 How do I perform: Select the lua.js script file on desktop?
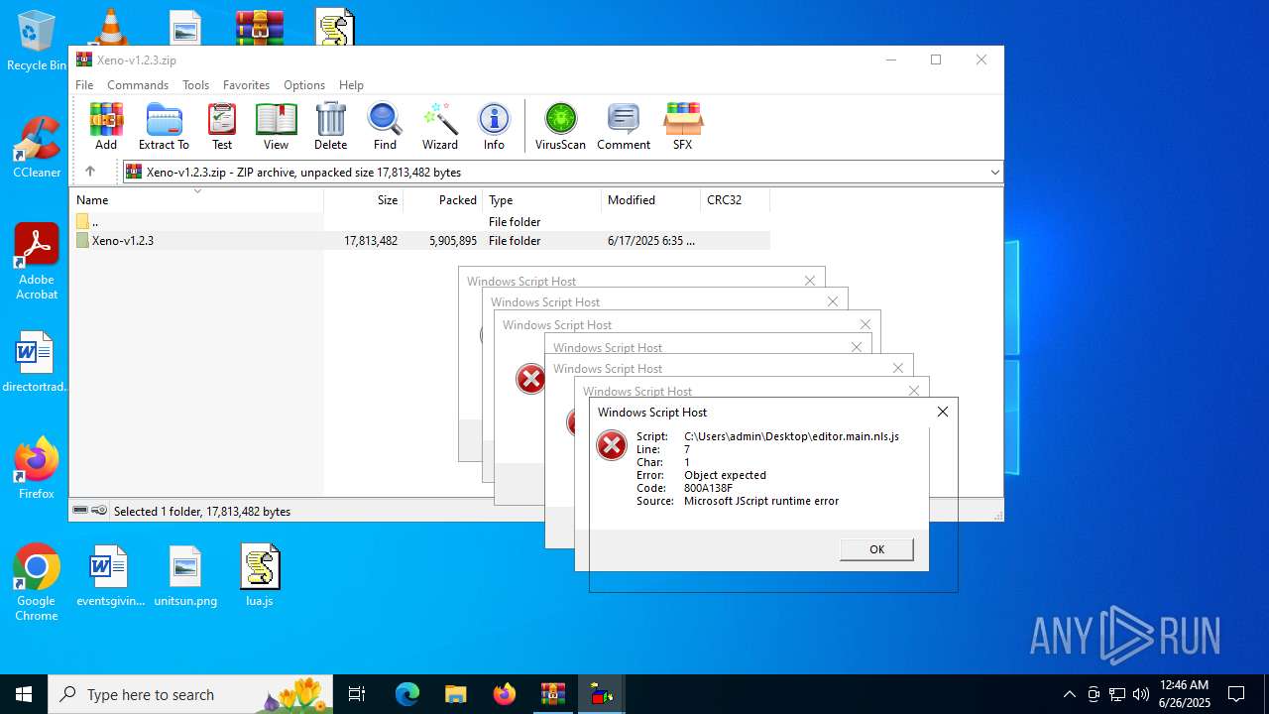click(x=260, y=576)
